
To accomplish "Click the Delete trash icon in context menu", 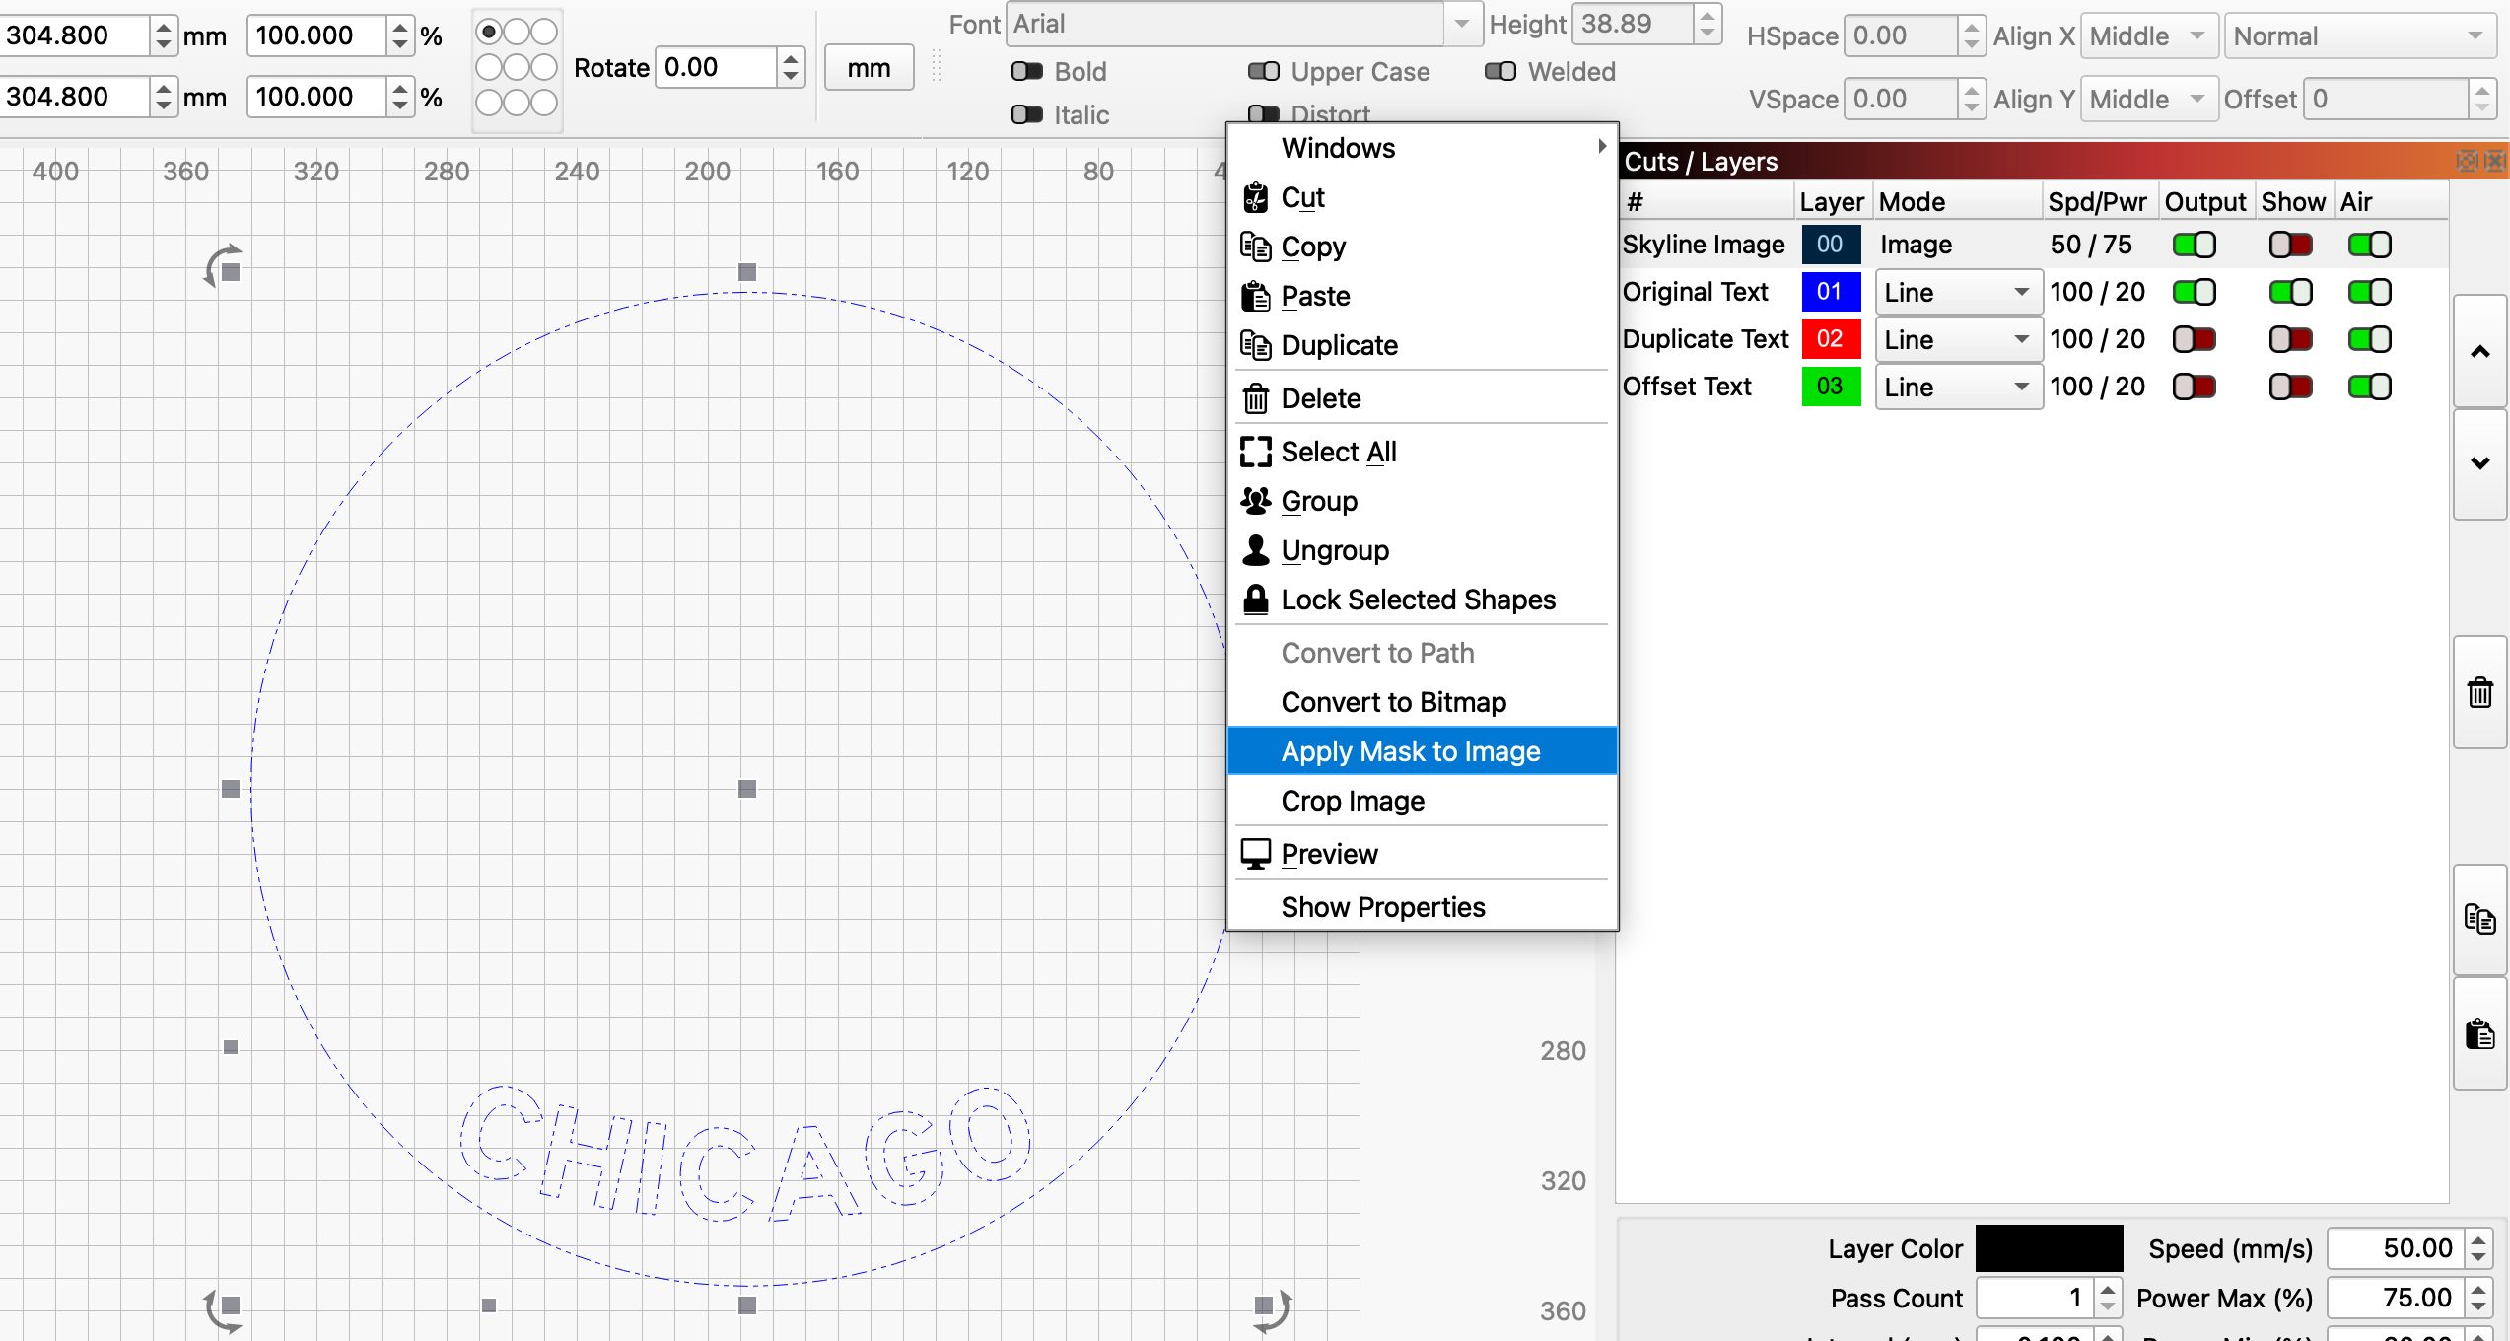I will click(1255, 398).
